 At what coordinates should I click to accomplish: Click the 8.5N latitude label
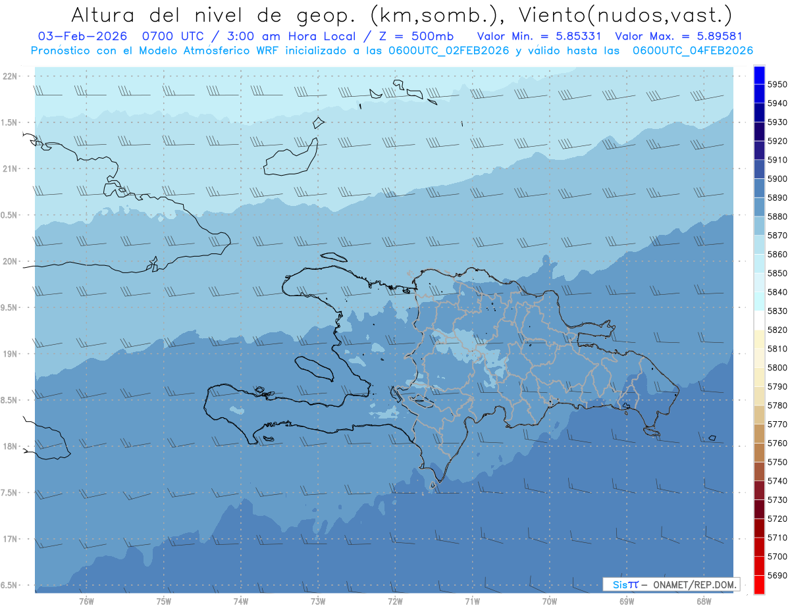(x=9, y=400)
